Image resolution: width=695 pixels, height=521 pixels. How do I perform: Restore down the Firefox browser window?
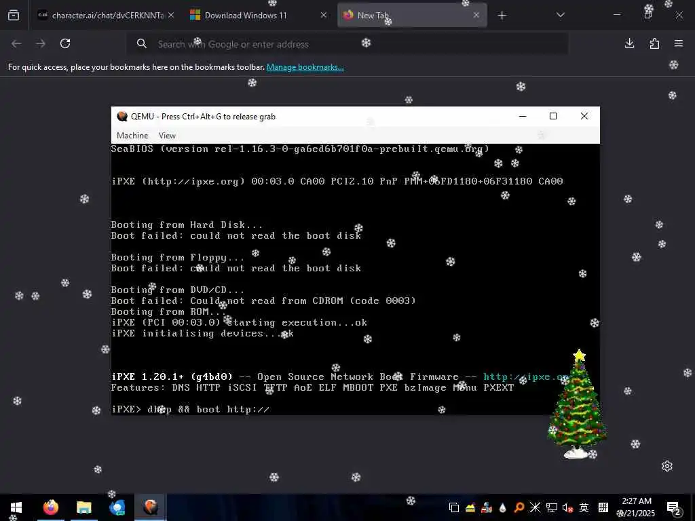point(648,15)
